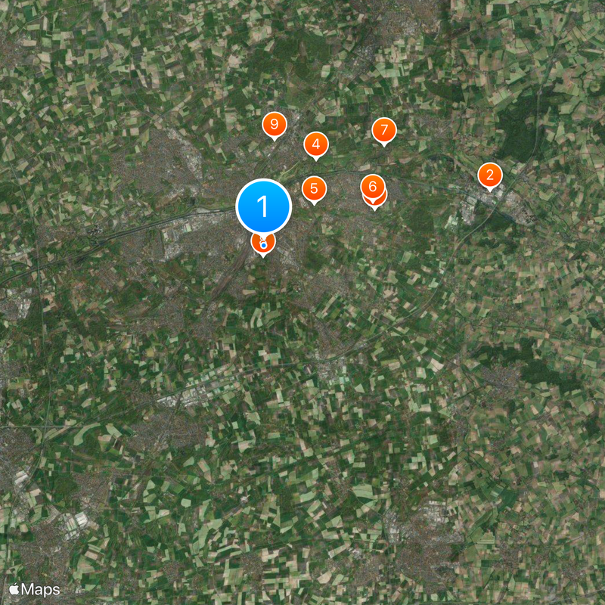The width and height of the screenshot is (605, 605).
Task: Click the highway interchange west of marker 1
Action: pyautogui.click(x=95, y=234)
